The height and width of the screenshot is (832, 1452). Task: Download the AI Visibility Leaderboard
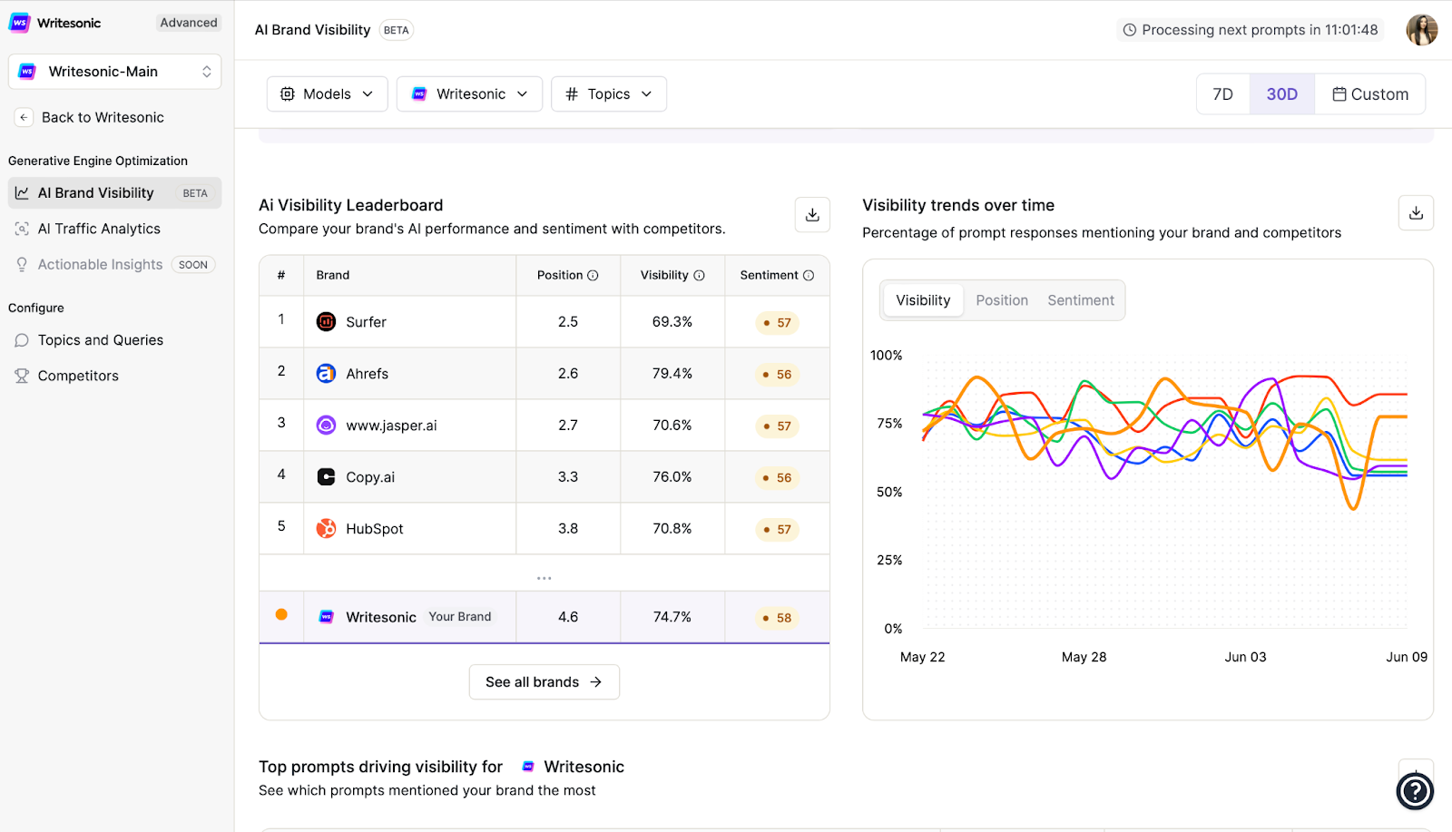click(812, 215)
